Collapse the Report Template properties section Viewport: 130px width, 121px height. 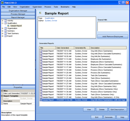click(2, 96)
